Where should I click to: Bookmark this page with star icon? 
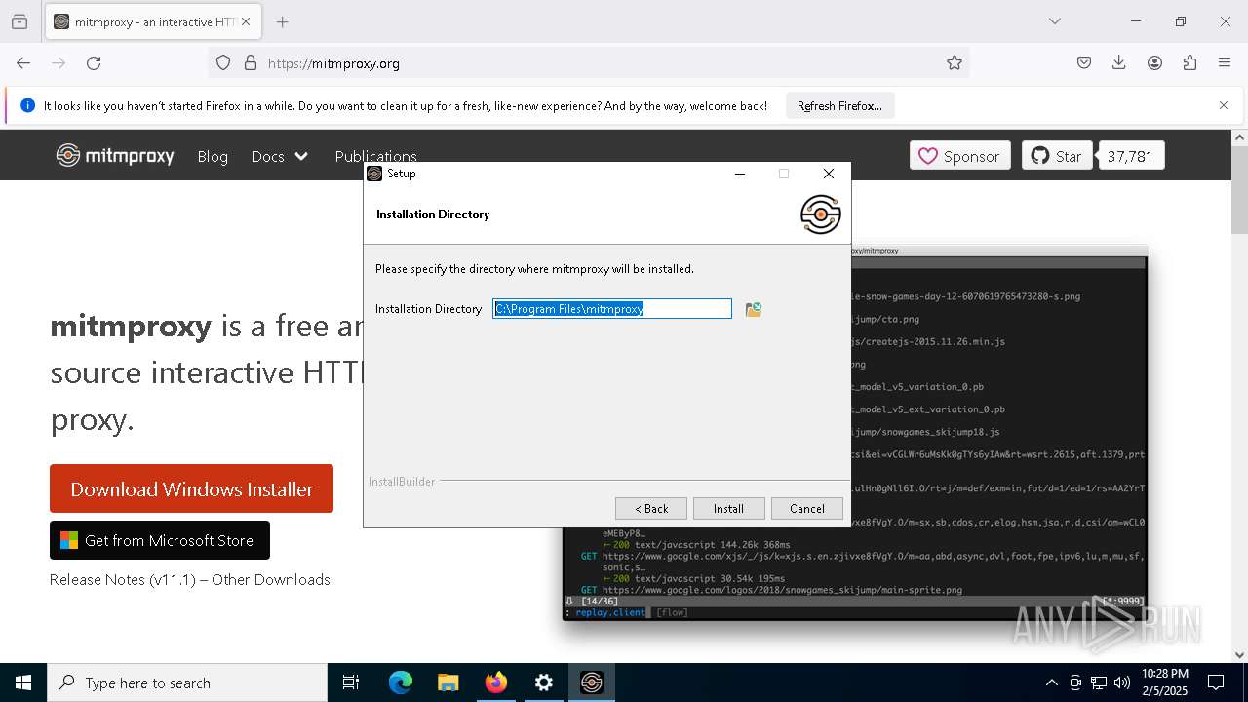(x=955, y=63)
